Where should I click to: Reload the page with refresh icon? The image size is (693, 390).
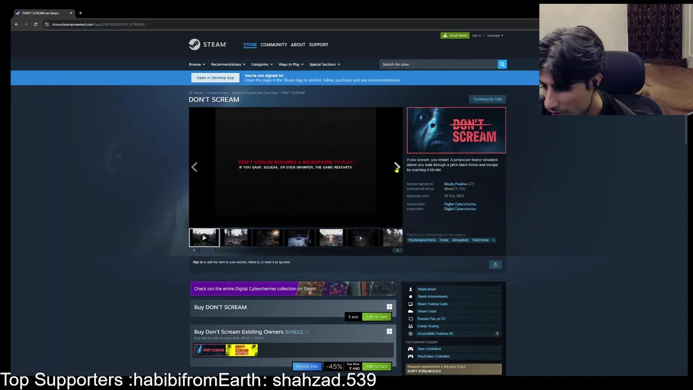tap(35, 24)
